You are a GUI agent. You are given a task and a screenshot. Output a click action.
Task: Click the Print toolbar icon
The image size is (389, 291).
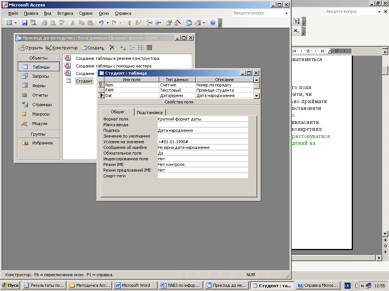(44, 23)
